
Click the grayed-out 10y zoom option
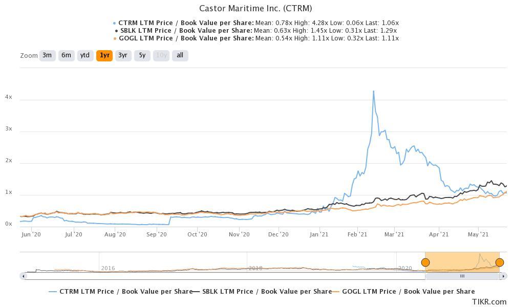tap(160, 55)
